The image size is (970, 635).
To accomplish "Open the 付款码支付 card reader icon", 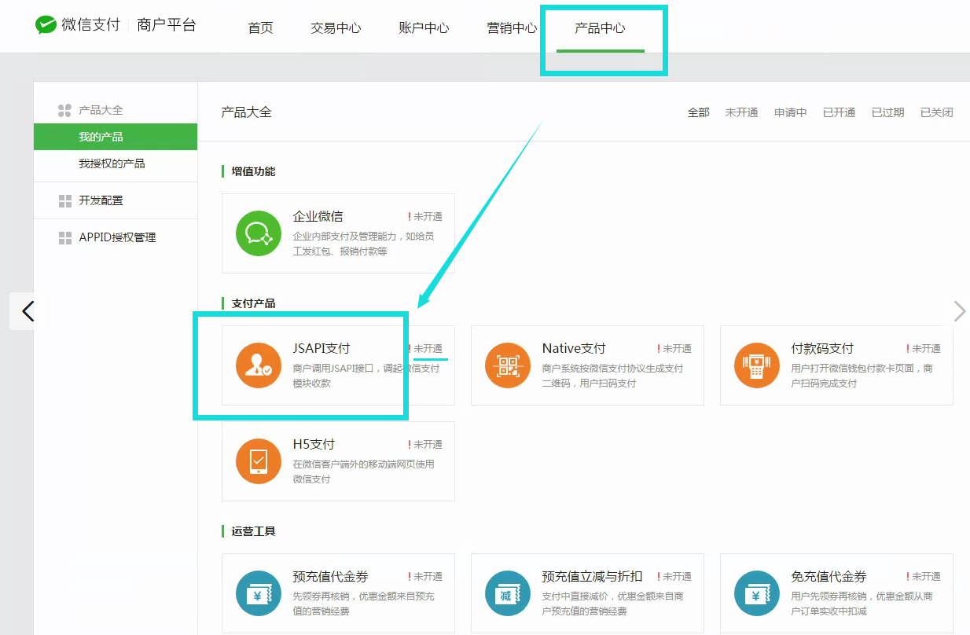I will (757, 365).
